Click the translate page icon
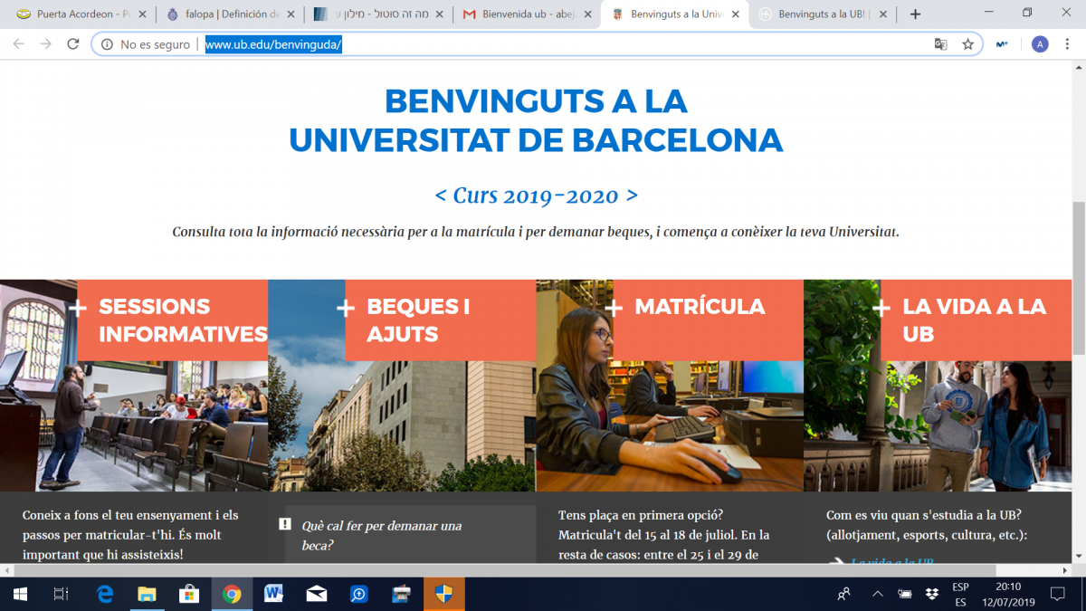Screen dimensions: 1086x611 [x=941, y=44]
